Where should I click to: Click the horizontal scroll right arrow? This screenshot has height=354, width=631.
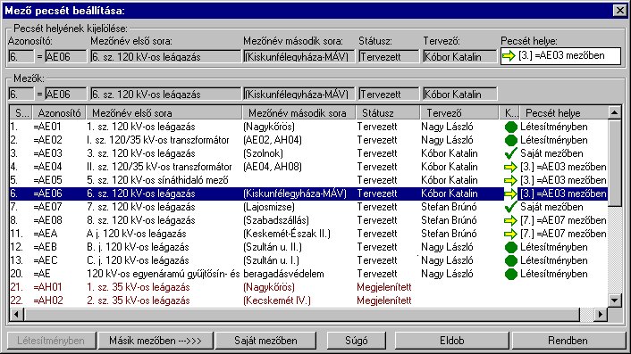point(601,315)
